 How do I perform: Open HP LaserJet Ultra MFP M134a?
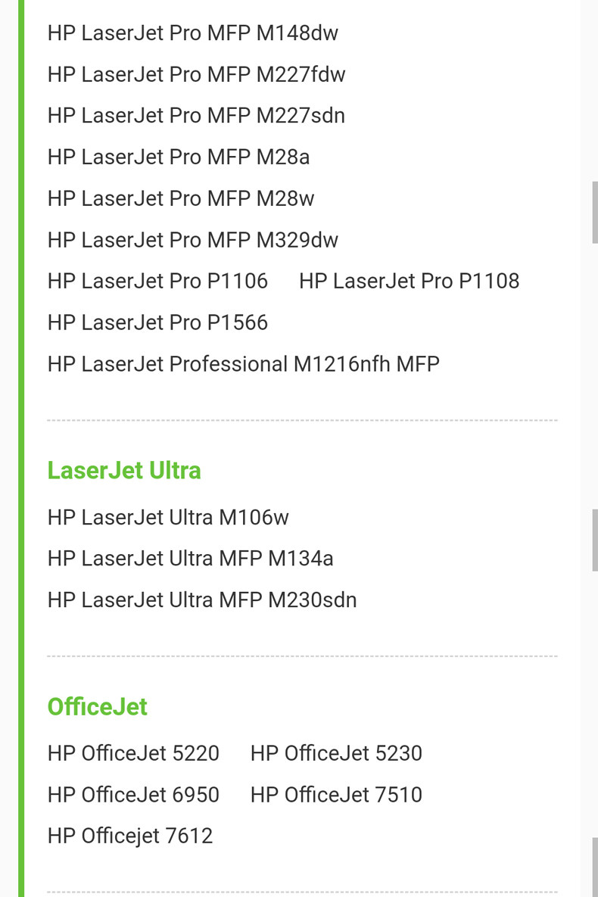click(x=190, y=559)
